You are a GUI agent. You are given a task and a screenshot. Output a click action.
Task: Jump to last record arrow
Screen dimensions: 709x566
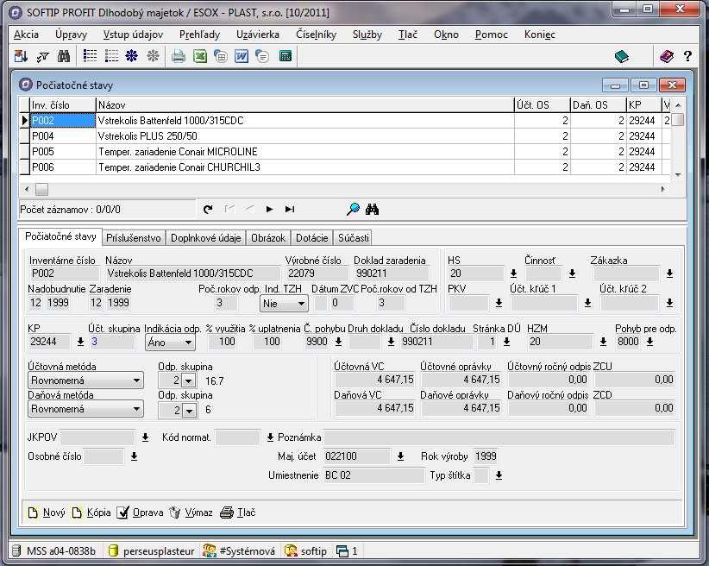click(290, 209)
